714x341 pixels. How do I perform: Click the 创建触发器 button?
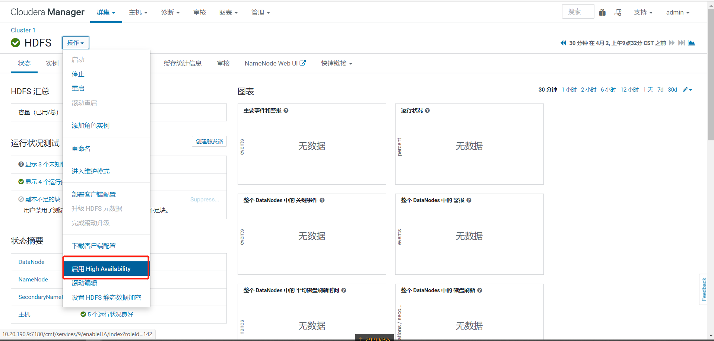click(x=209, y=141)
